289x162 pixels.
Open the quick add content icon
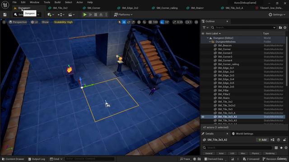click(51, 14)
